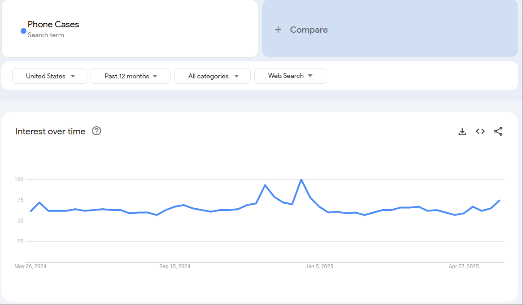The image size is (523, 305).
Task: Click the January 2025 peak on the chart
Action: pos(302,179)
